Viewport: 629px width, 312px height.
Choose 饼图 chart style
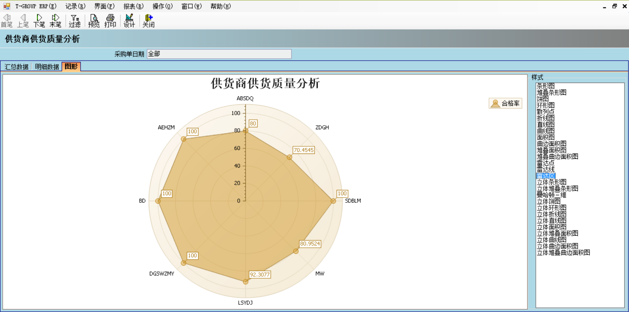[543, 99]
